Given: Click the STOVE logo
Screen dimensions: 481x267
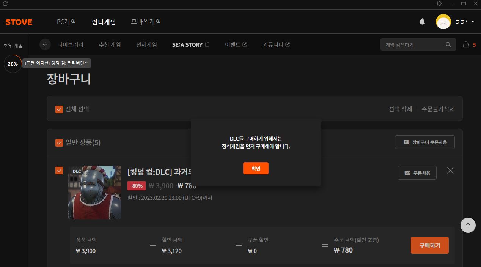Looking at the screenshot, I should [x=19, y=22].
